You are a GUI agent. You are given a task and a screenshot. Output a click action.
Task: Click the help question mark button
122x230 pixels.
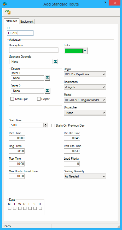(x=105, y=3)
